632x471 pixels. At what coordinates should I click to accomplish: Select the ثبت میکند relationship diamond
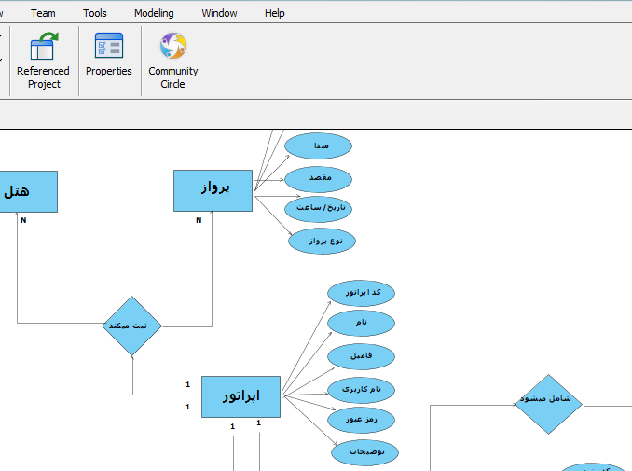pos(131,326)
